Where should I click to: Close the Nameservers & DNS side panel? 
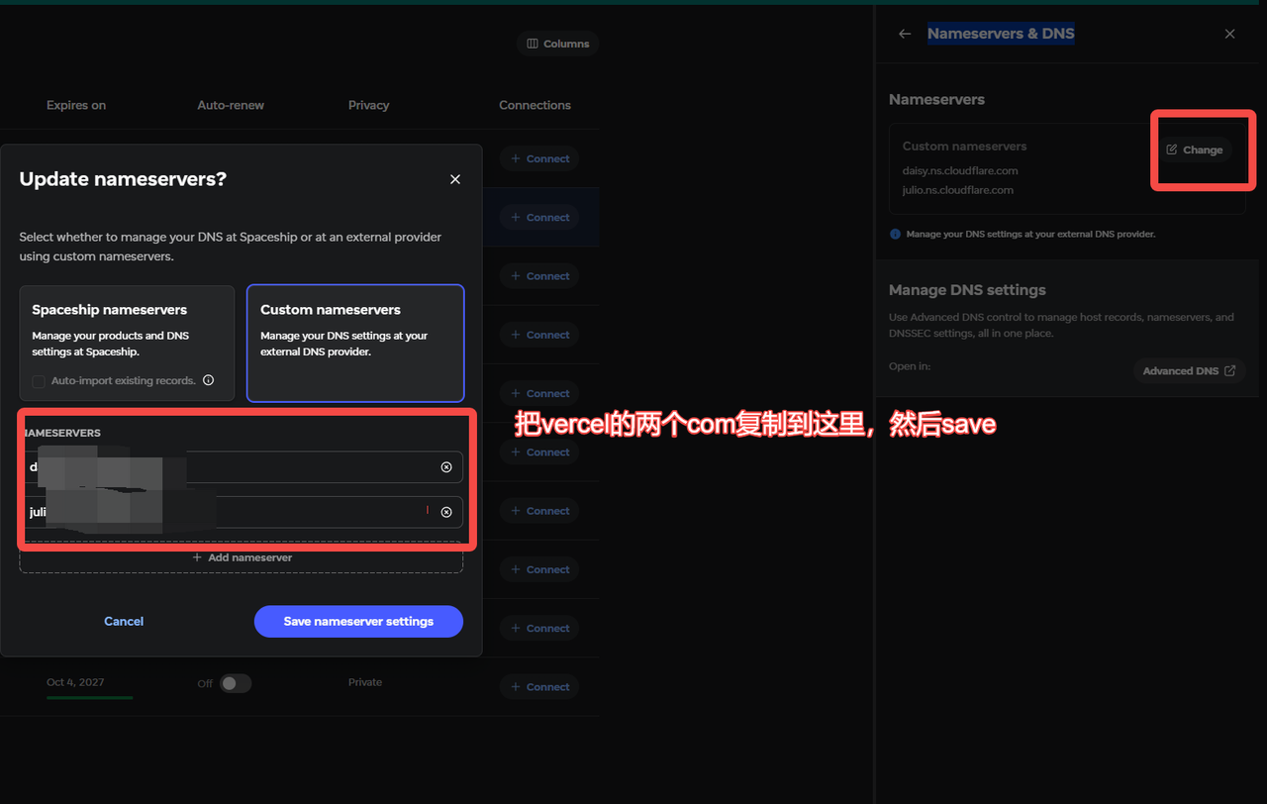tap(1229, 34)
